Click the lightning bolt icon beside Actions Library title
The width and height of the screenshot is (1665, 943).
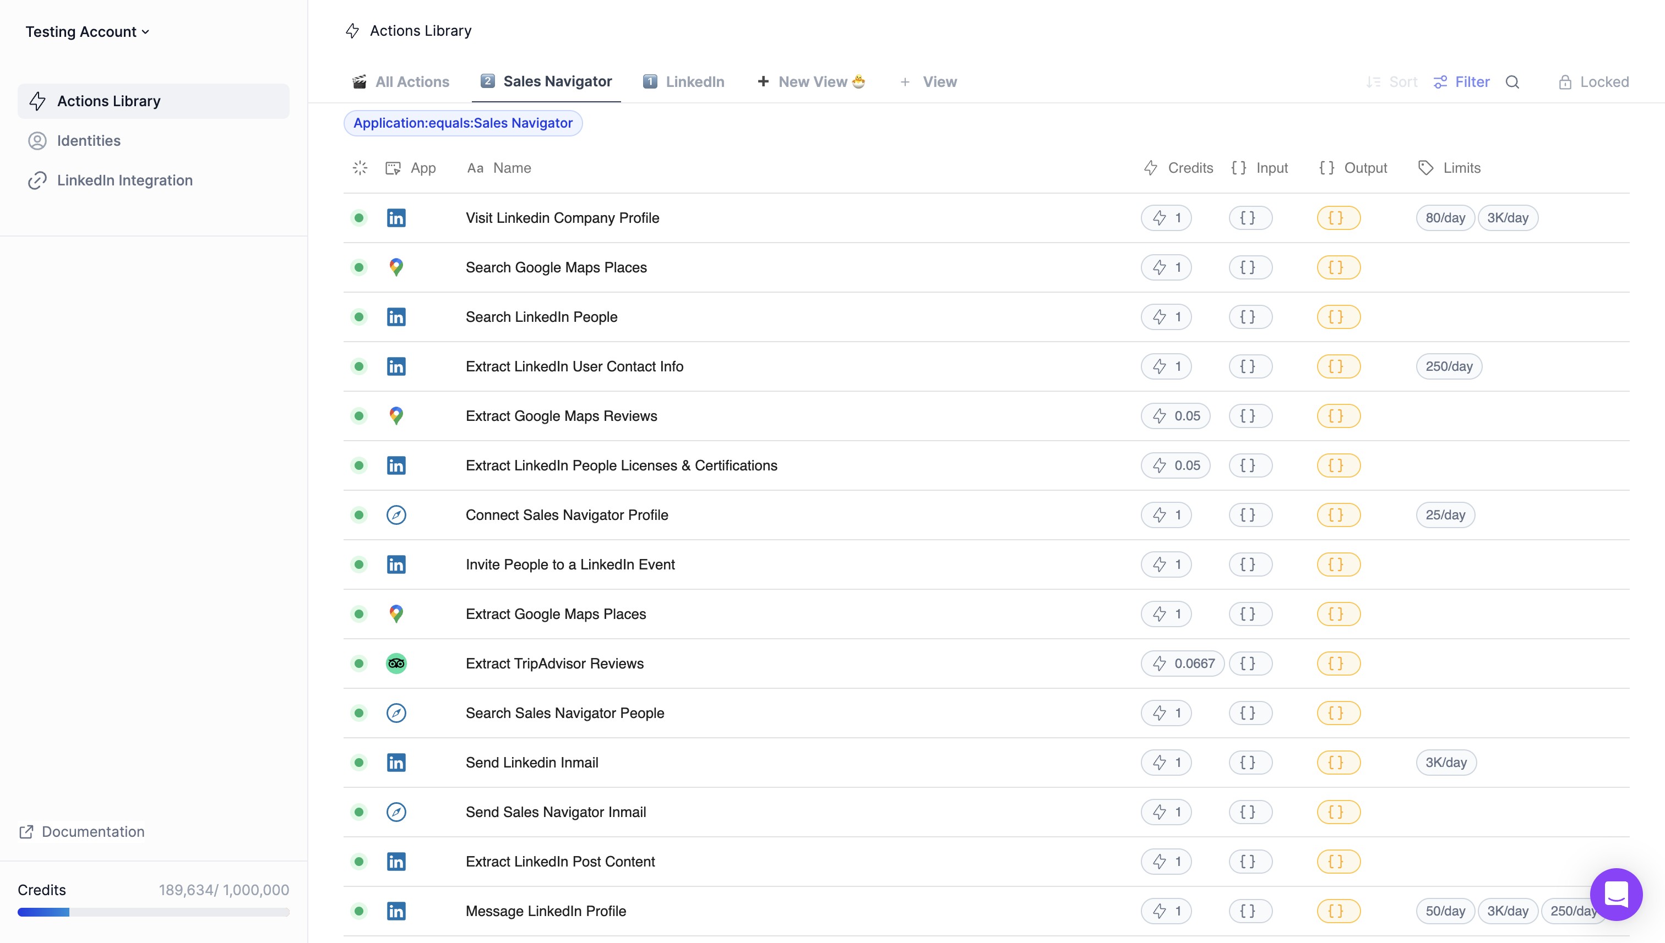[352, 30]
